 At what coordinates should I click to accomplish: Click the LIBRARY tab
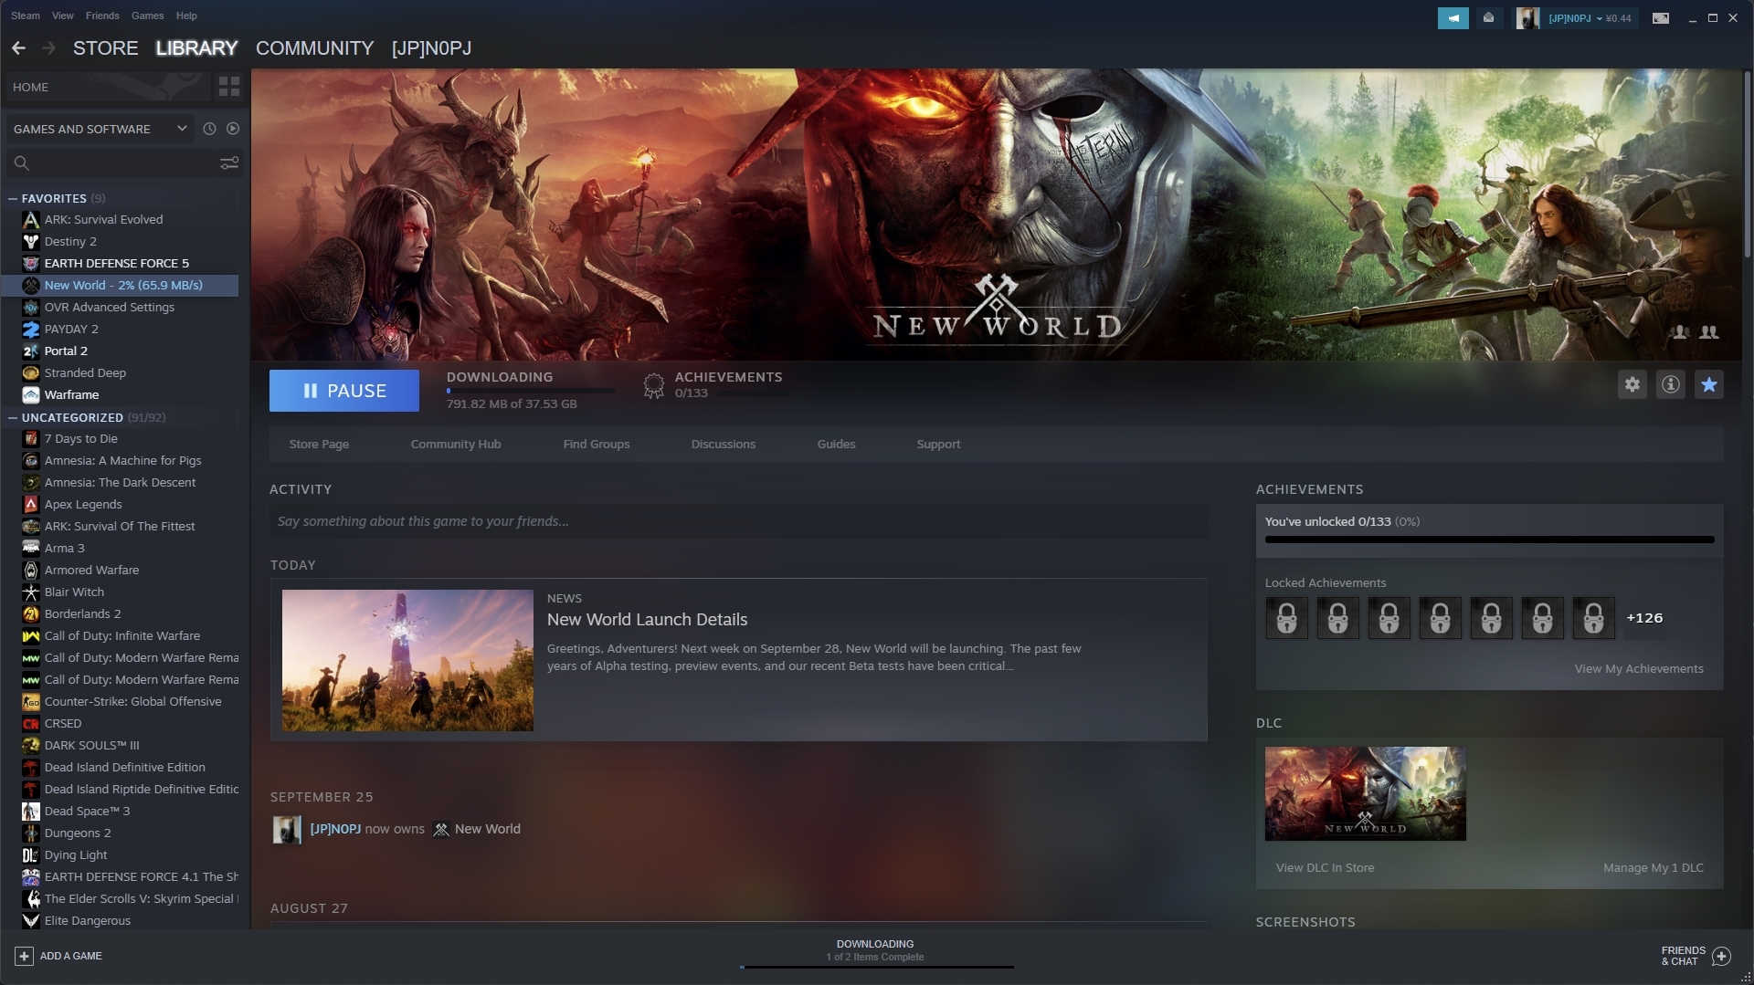click(196, 48)
